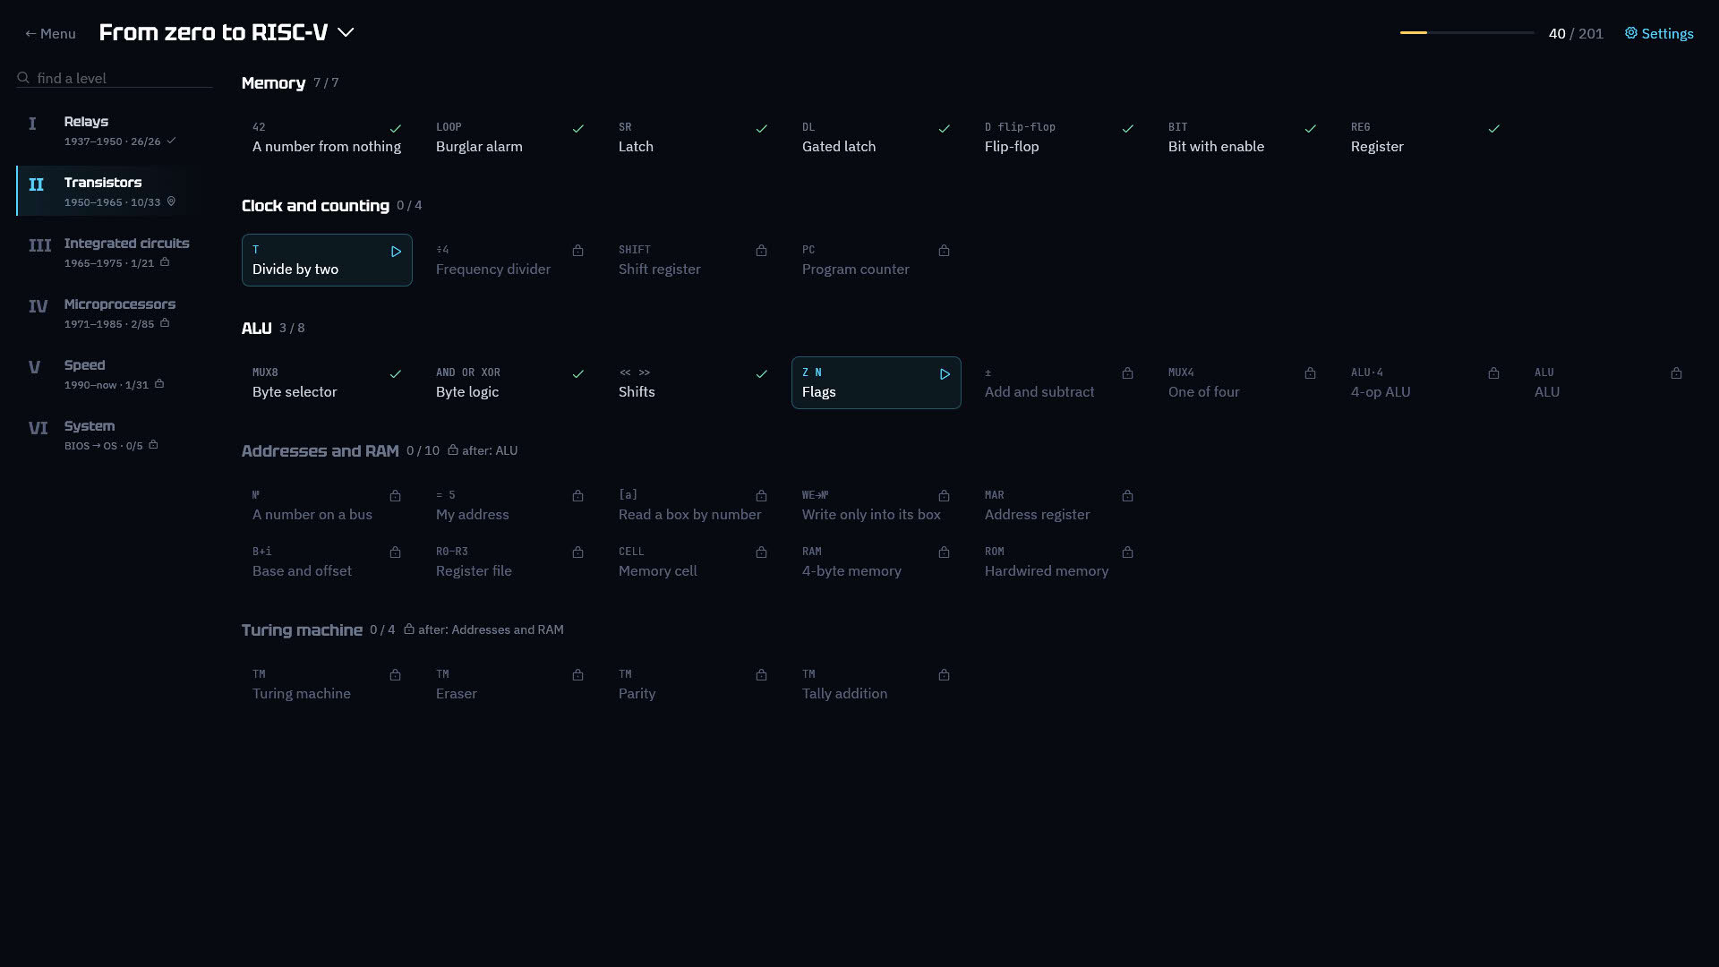Select the System era in sidebar

click(x=114, y=434)
